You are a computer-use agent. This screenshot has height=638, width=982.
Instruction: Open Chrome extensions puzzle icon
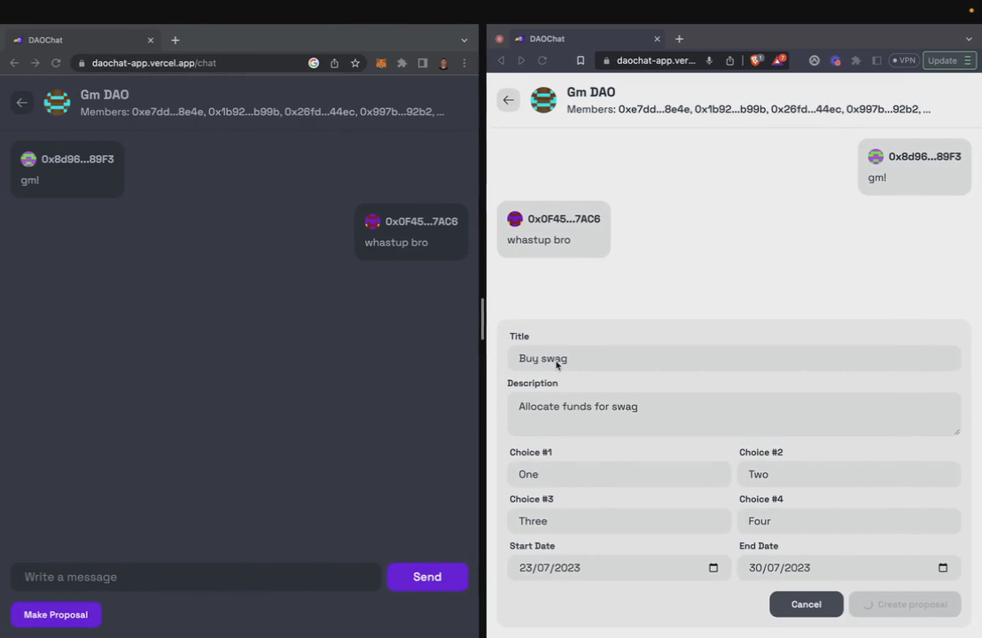pos(401,63)
